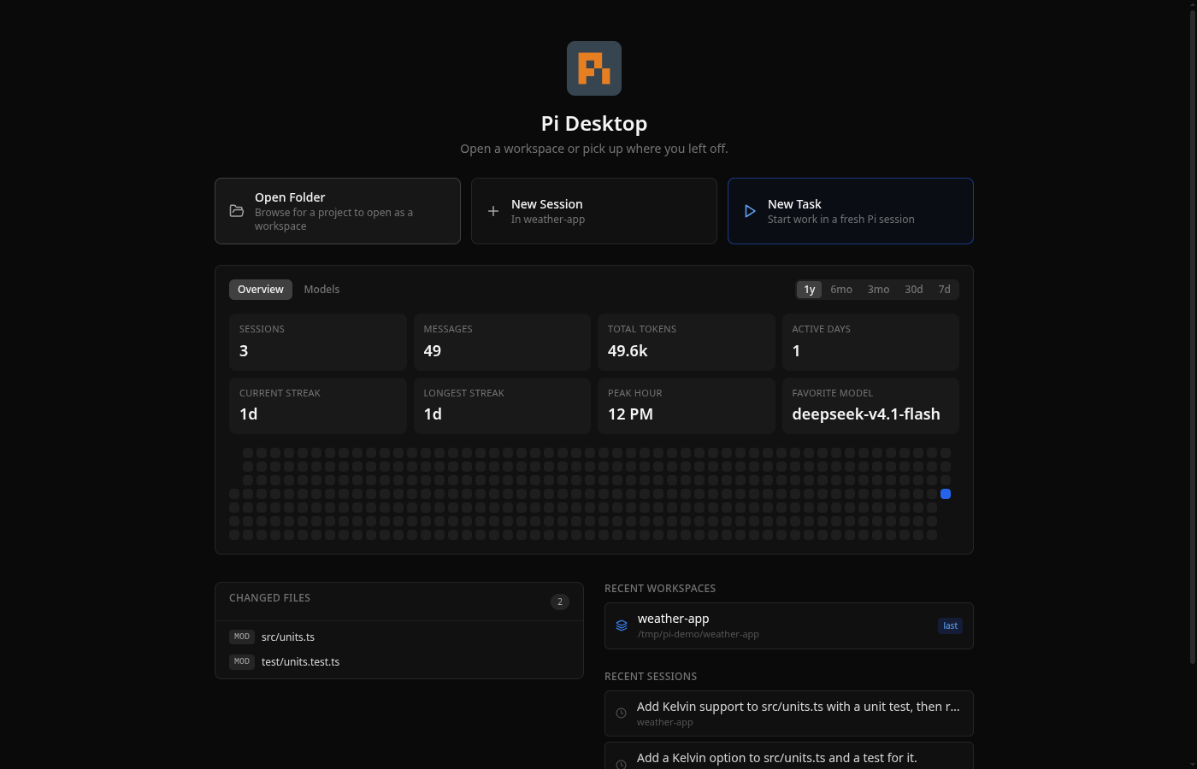Click the workspace path /tmp/pi-demo/weather-app
Screen dimensions: 1197x769
699,634
